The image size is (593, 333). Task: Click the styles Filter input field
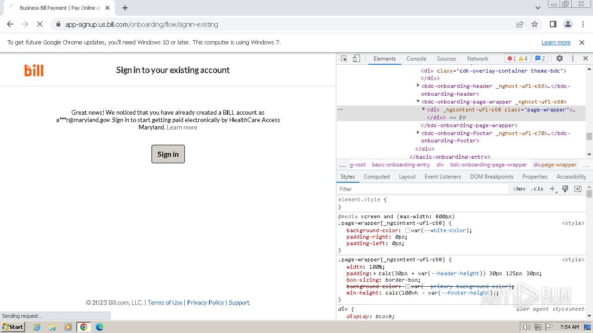423,189
